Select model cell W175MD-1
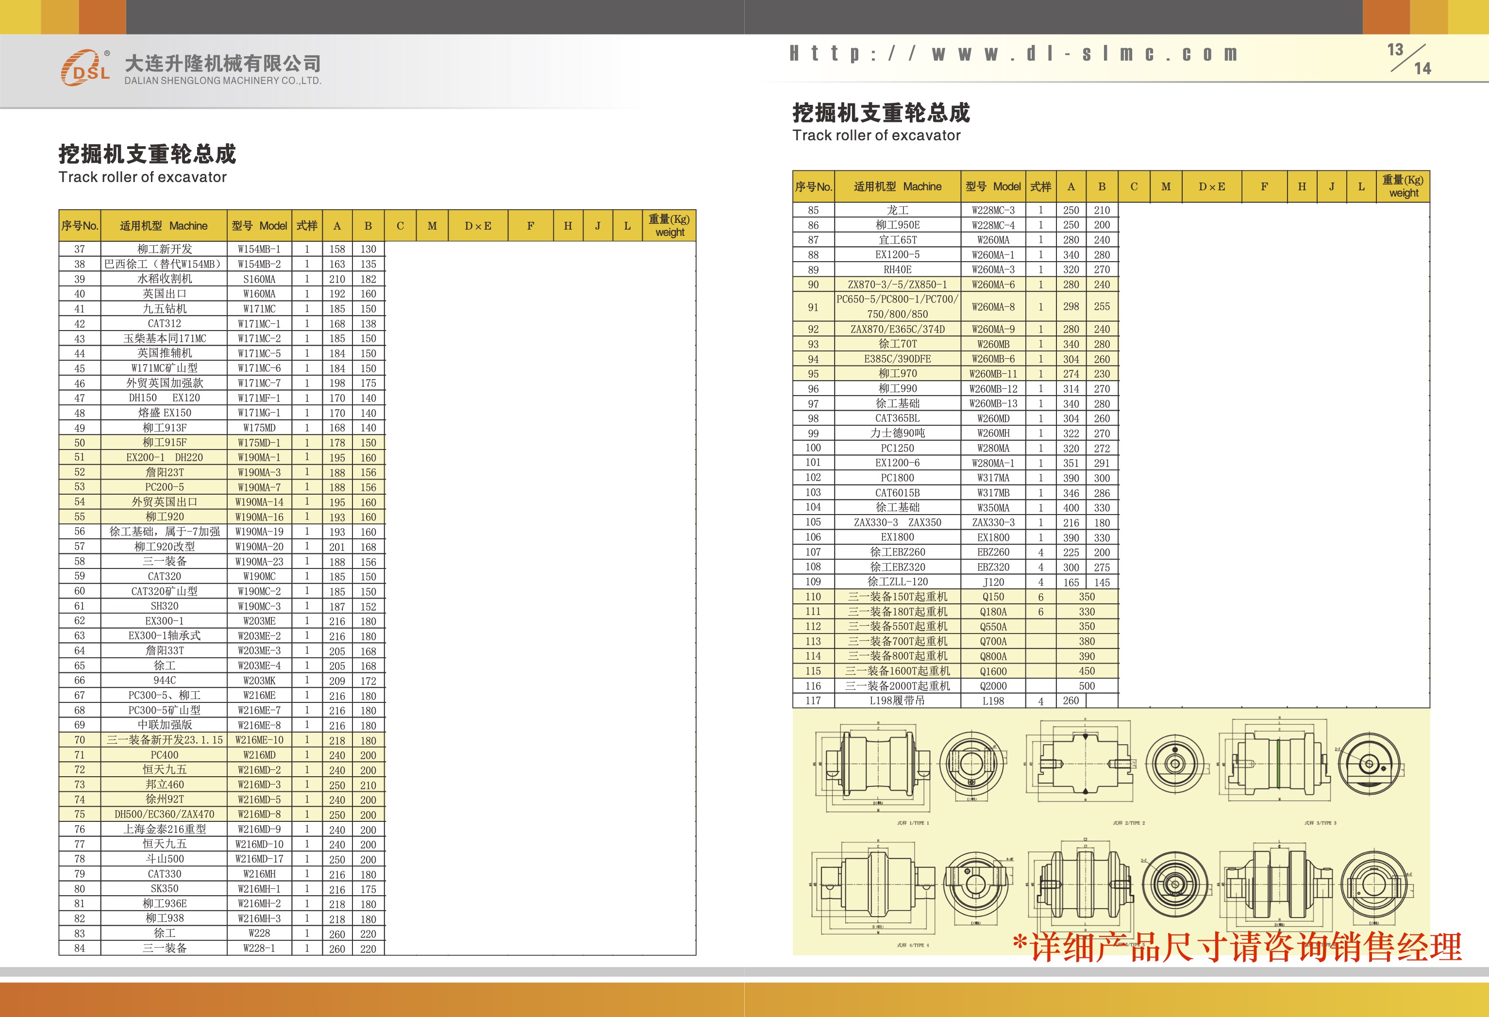The height and width of the screenshot is (1017, 1489). (259, 442)
